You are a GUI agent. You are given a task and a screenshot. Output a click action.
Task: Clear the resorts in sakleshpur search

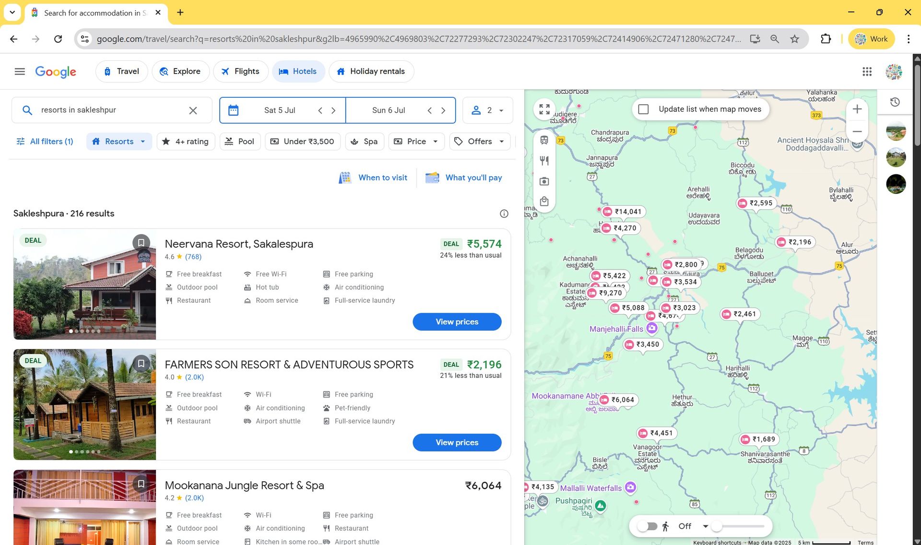(x=193, y=111)
